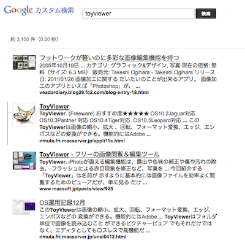
Task: Click URL veadardiary.blog29.fc2.com/blog-entry-18.html
Action: tap(94, 93)
